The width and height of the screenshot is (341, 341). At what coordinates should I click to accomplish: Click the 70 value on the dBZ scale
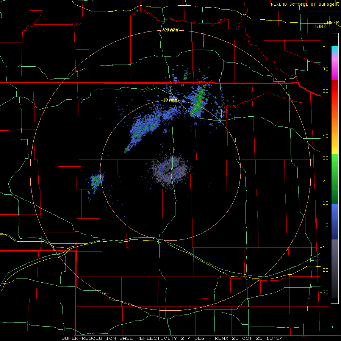(325, 69)
